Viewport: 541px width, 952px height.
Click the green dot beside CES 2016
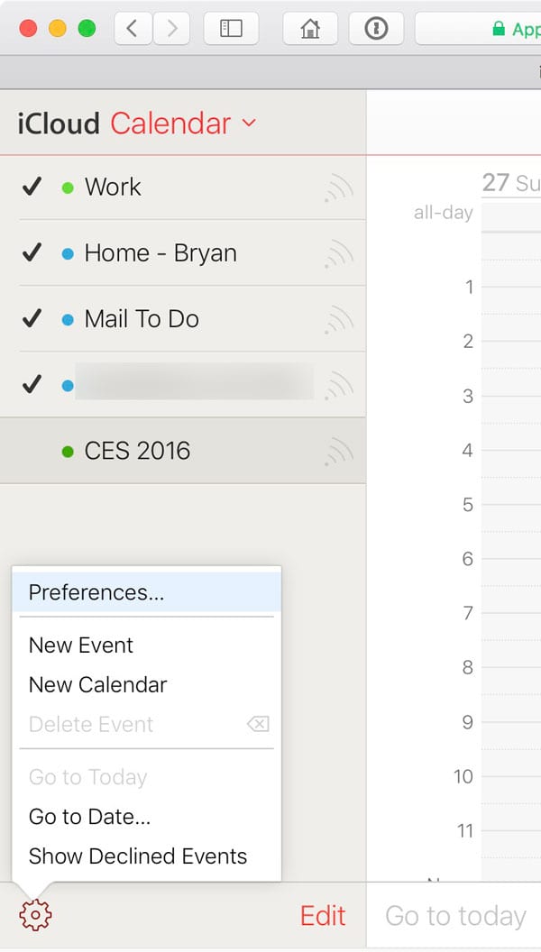(x=68, y=451)
